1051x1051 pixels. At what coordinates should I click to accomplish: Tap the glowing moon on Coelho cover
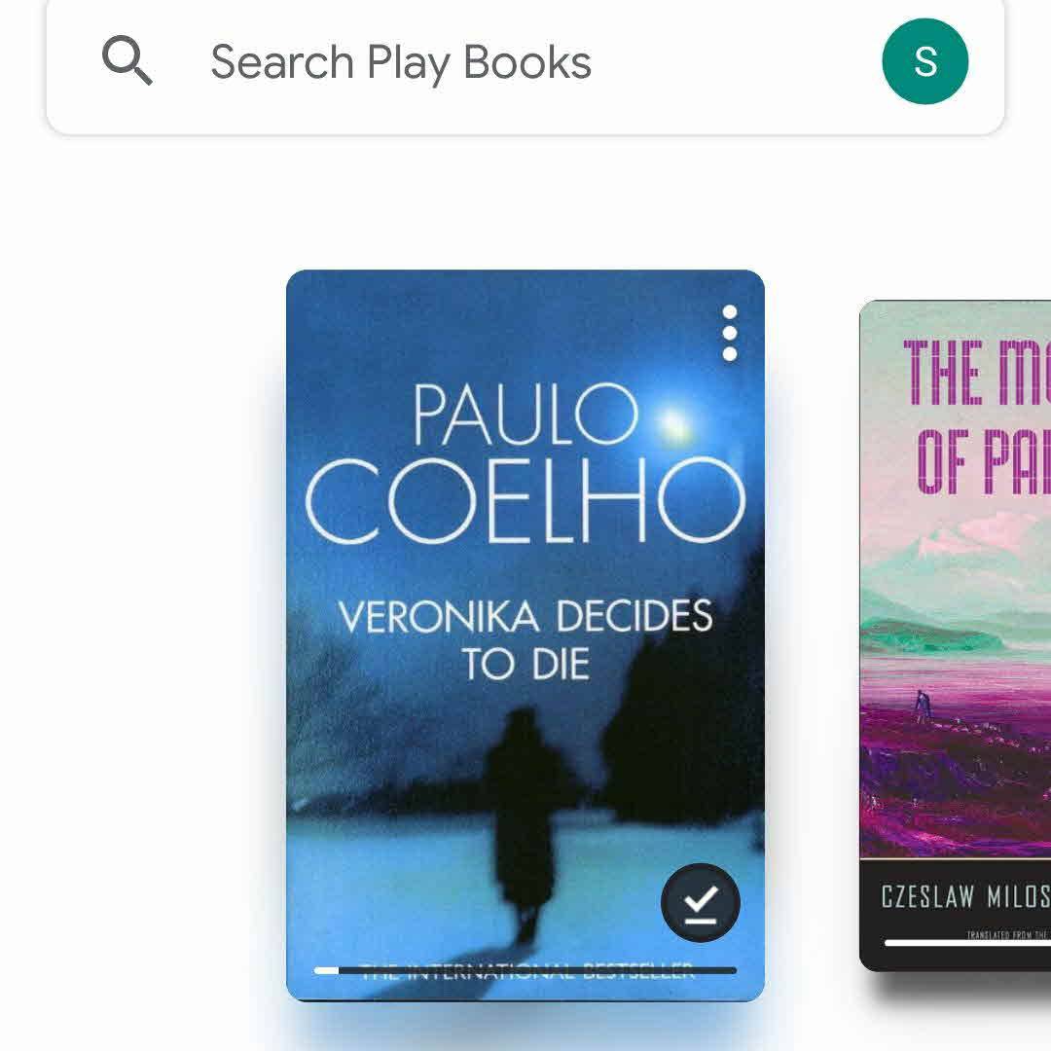point(673,423)
